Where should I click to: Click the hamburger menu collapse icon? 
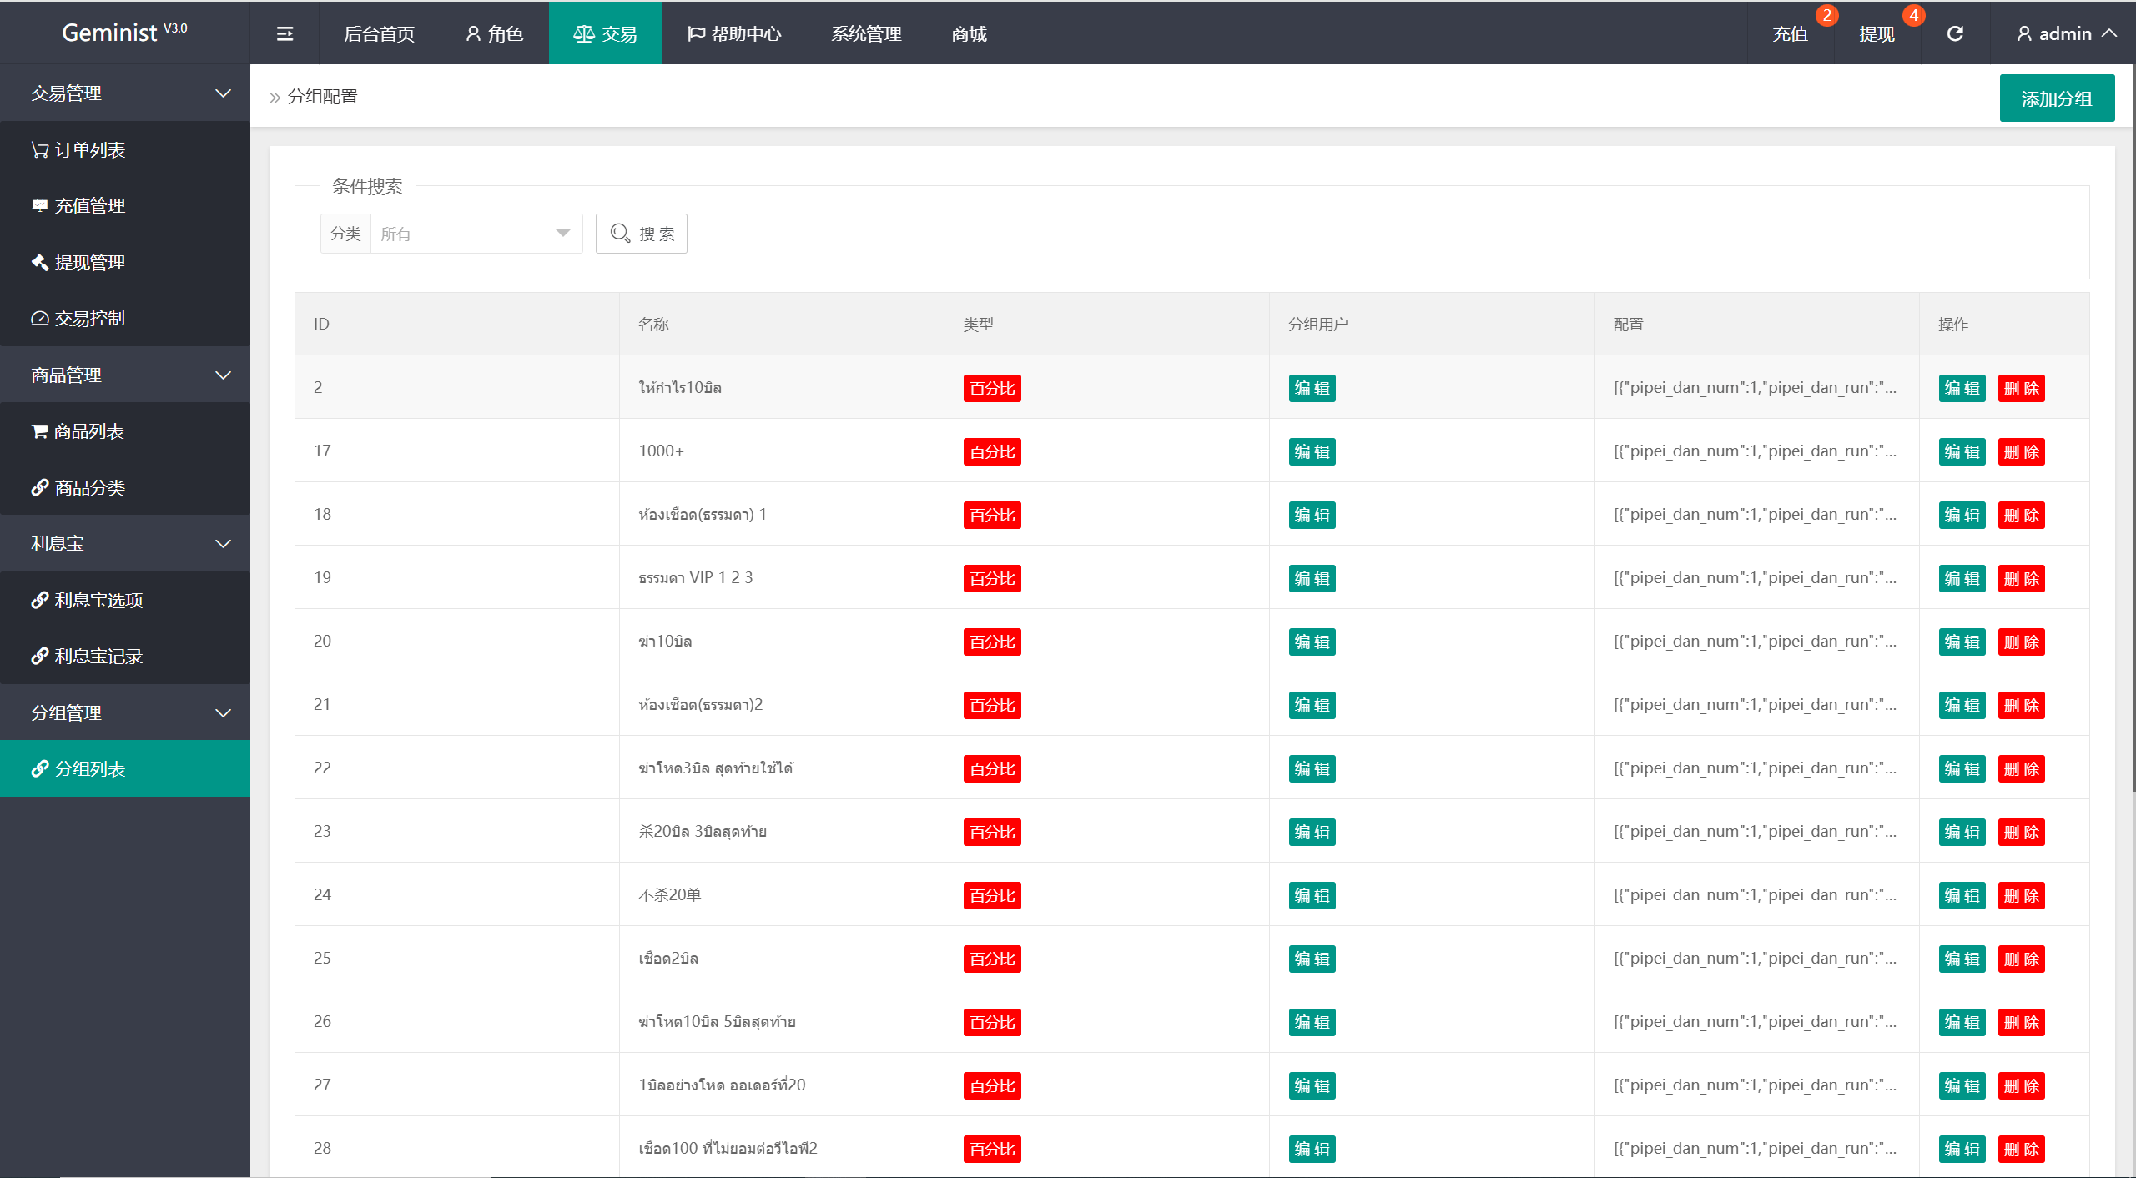click(285, 33)
